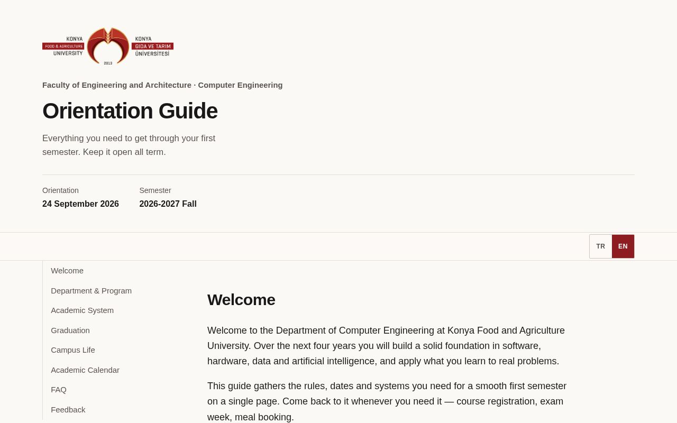Open the Feedback link in the sidebar
Viewport: 677px width, 423px height.
[68, 410]
